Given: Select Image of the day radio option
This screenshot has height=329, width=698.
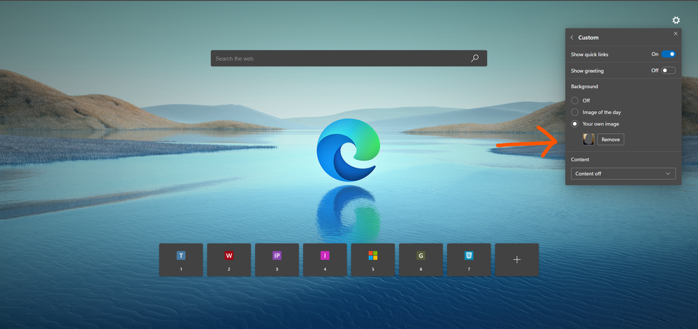Looking at the screenshot, I should coord(575,112).
